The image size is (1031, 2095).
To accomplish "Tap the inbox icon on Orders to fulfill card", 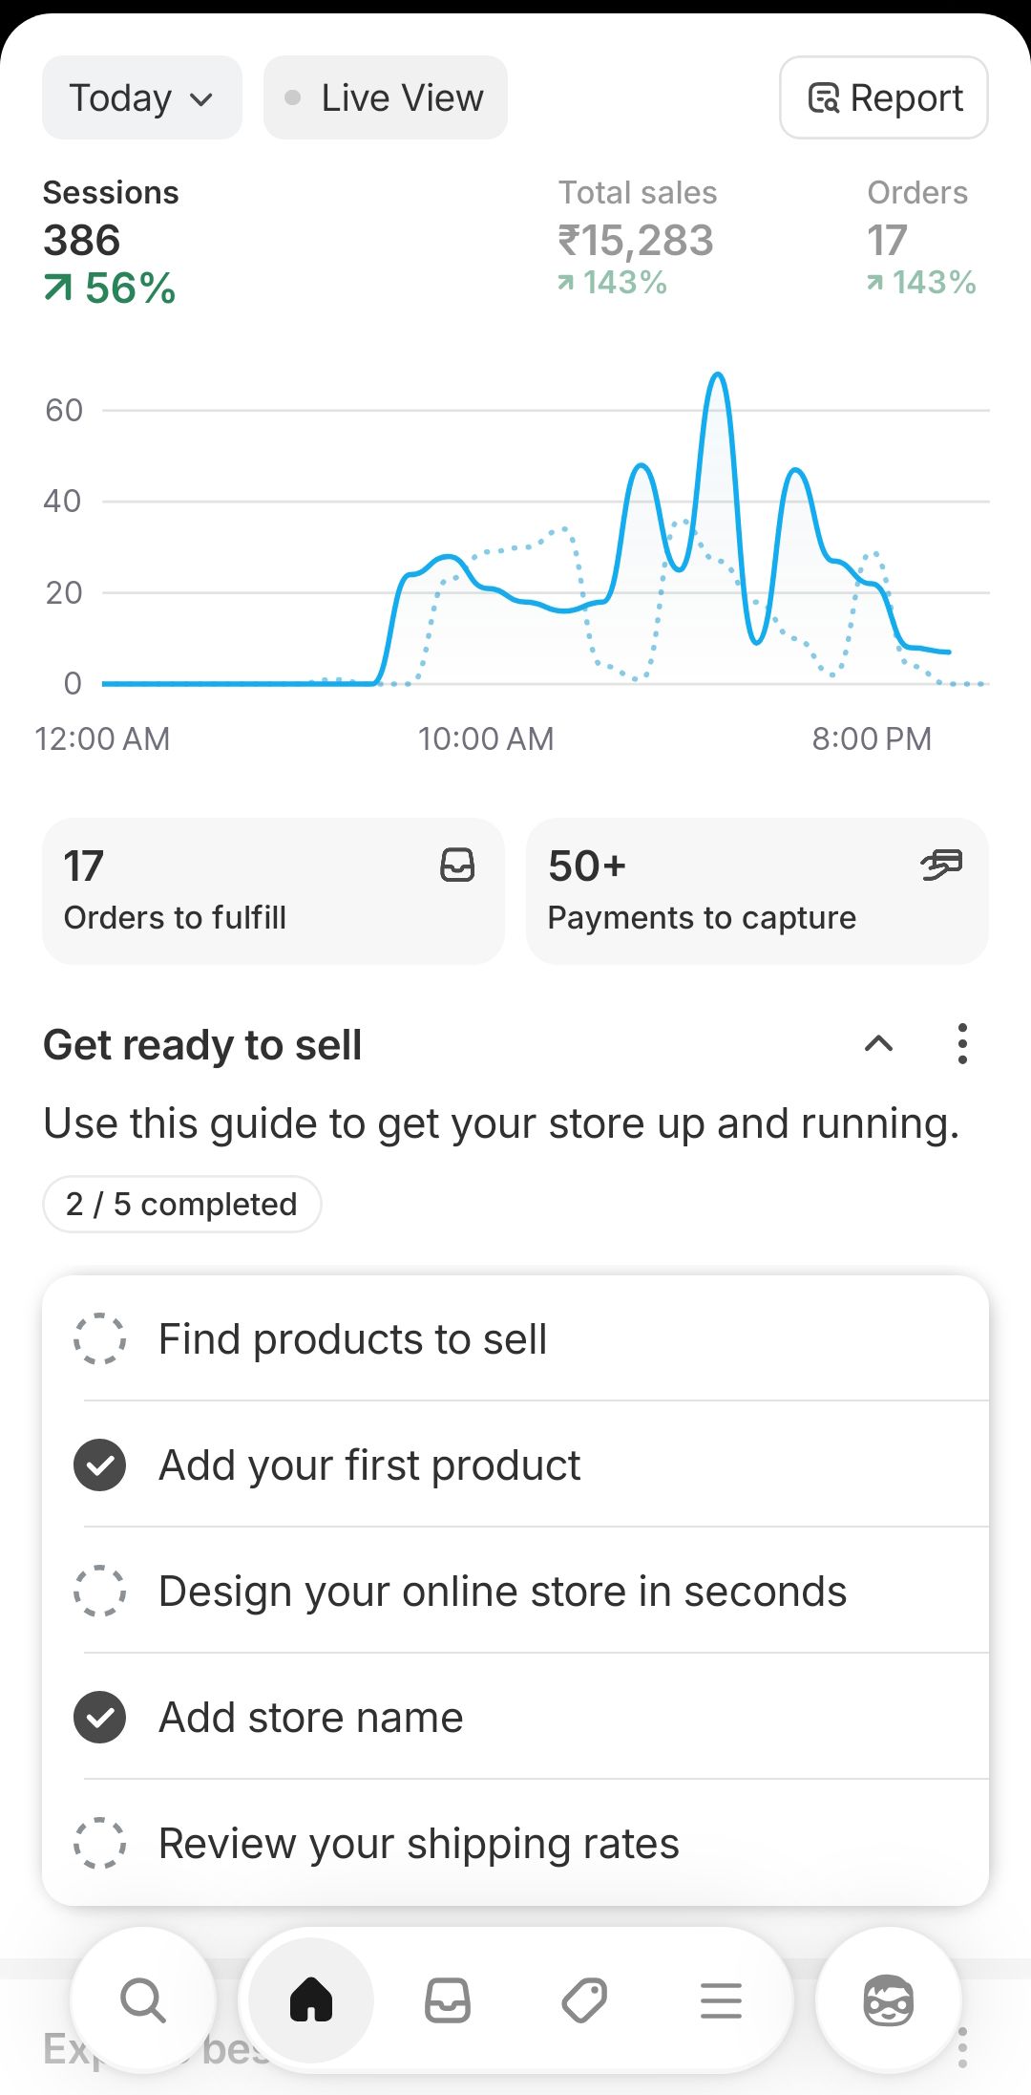I will point(457,866).
